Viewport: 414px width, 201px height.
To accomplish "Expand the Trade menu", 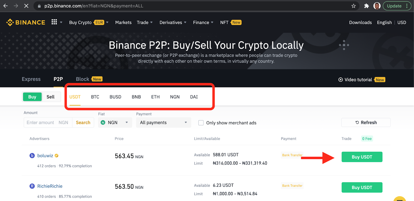I will pyautogui.click(x=145, y=23).
